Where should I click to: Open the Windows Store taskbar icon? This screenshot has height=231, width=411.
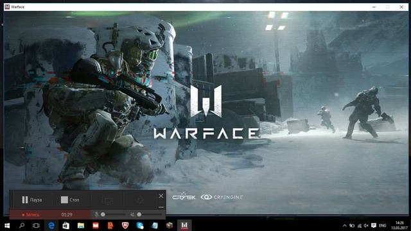pos(66,225)
